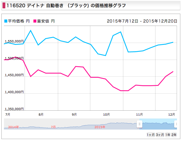Click the 9月 x-axis label
This screenshot has height=141, width=182.
pos(74,115)
